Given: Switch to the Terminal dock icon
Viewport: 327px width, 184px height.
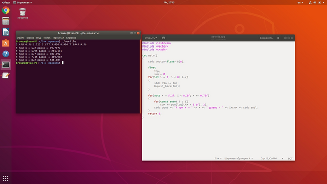Looking at the screenshot, I should (x=6, y=65).
